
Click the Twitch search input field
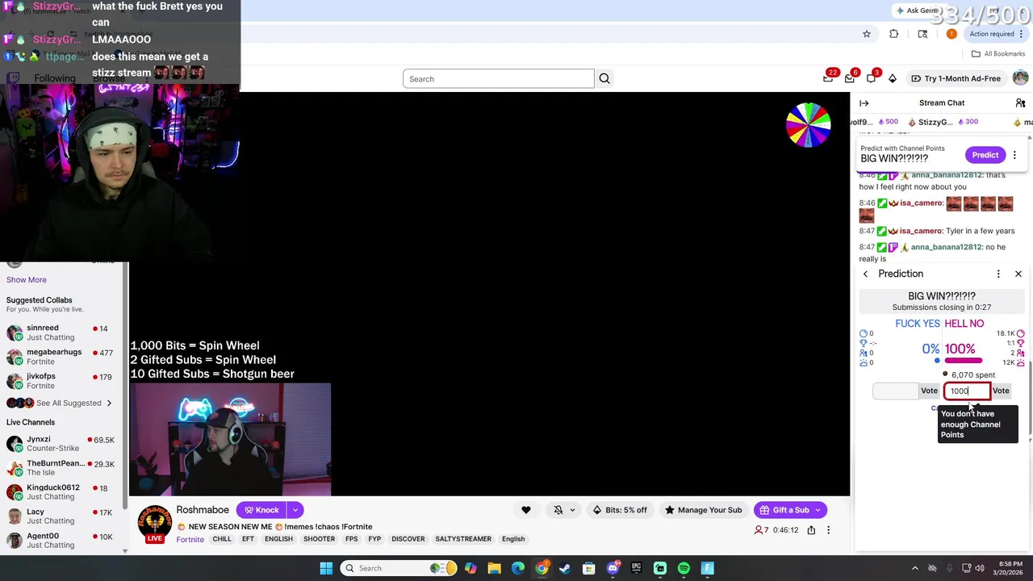click(498, 78)
